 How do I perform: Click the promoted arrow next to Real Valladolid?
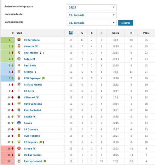tap(45, 161)
